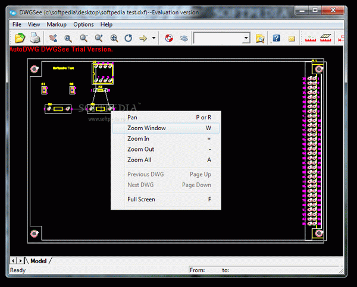Click the right tab scroll arrow

[x=20, y=261]
